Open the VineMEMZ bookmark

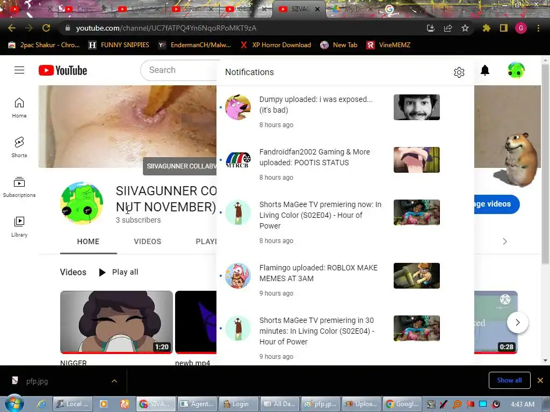coord(388,45)
